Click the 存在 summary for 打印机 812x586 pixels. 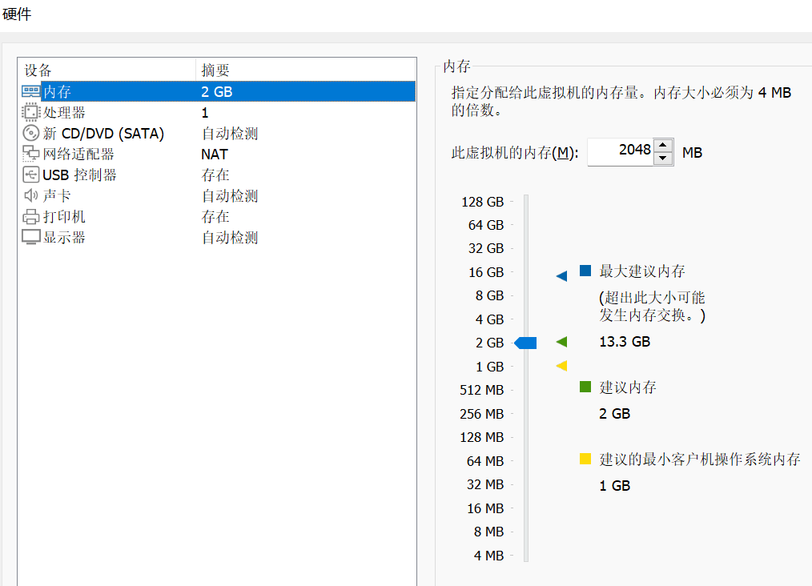coord(215,216)
